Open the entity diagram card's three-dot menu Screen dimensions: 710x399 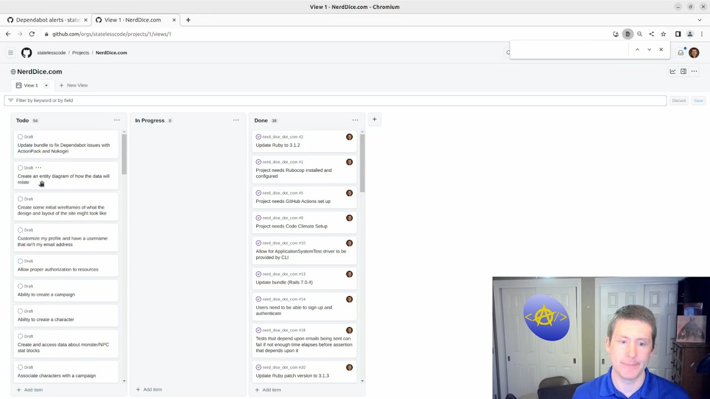(38, 167)
